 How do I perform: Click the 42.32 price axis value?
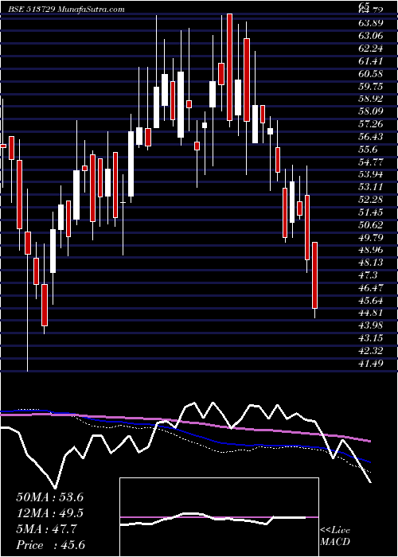[371, 352]
